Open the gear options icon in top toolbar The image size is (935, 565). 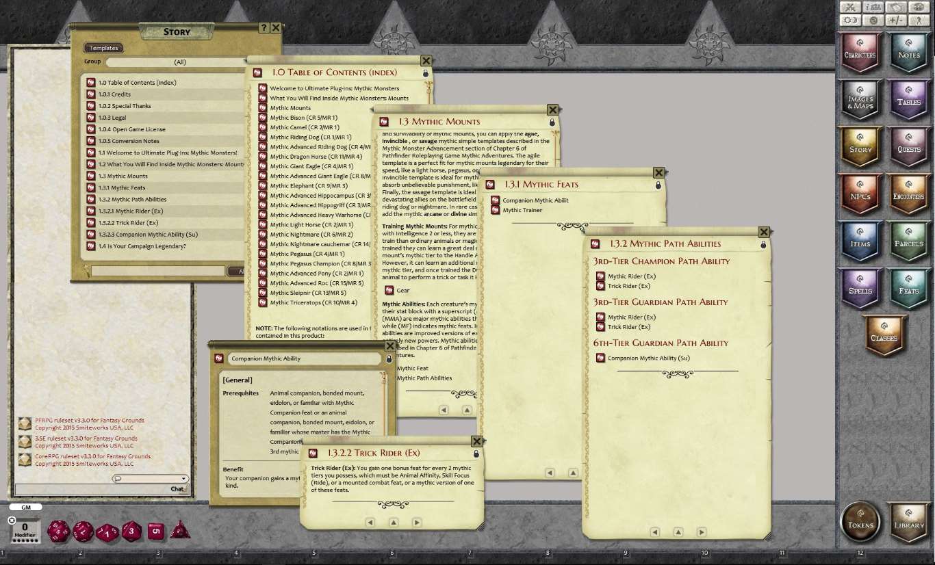coord(873,20)
